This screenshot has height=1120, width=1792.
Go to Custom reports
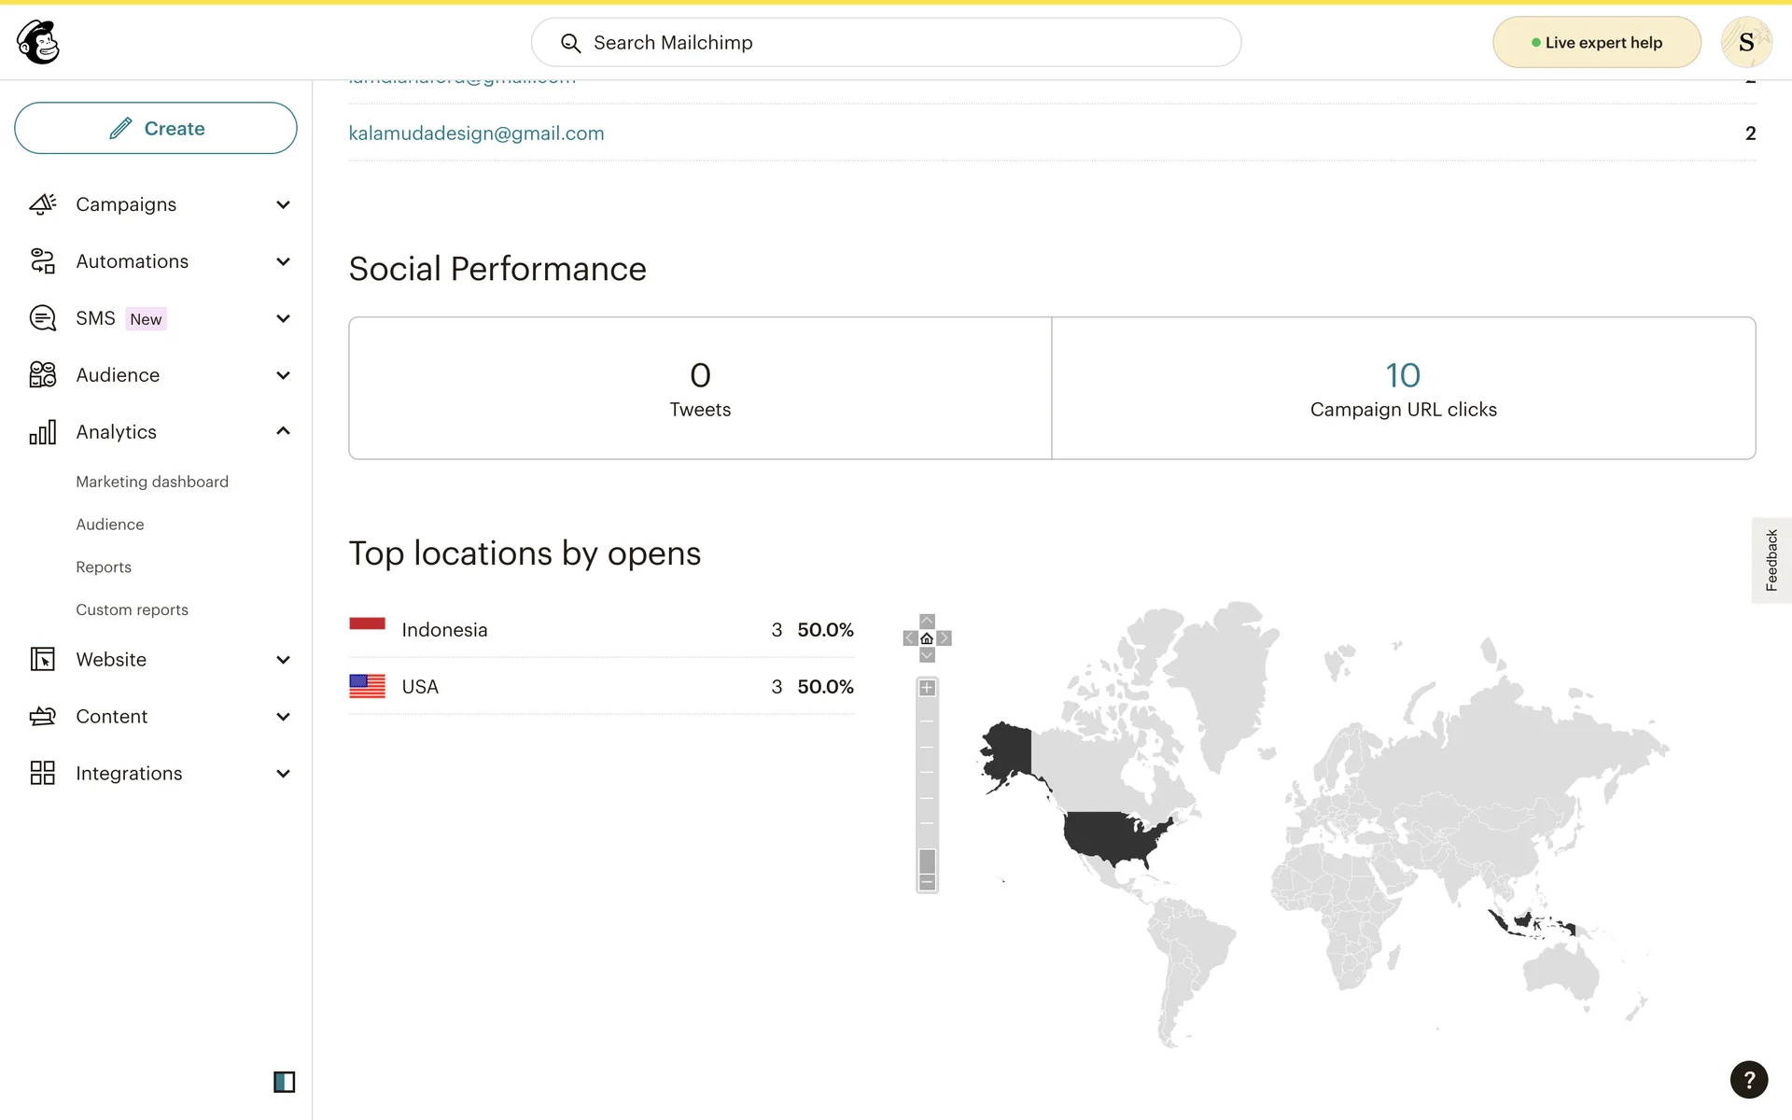(x=132, y=609)
